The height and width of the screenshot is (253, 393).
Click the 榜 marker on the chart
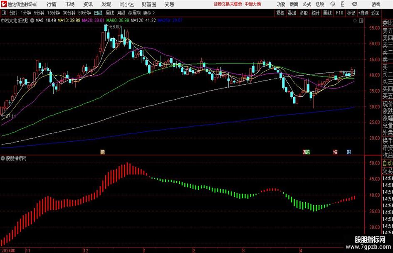coord(102,152)
